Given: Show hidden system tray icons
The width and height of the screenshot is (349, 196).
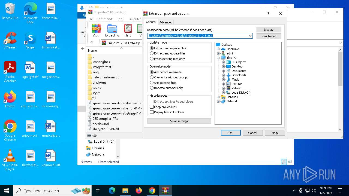Looking at the screenshot, I should coord(294,191).
